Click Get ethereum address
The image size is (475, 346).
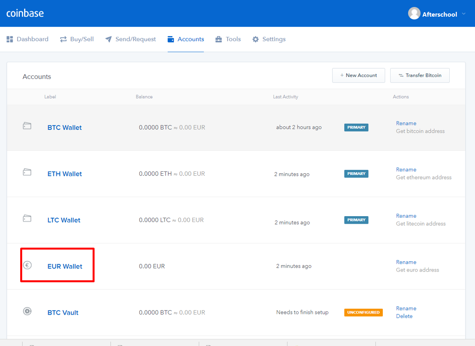[x=424, y=177]
